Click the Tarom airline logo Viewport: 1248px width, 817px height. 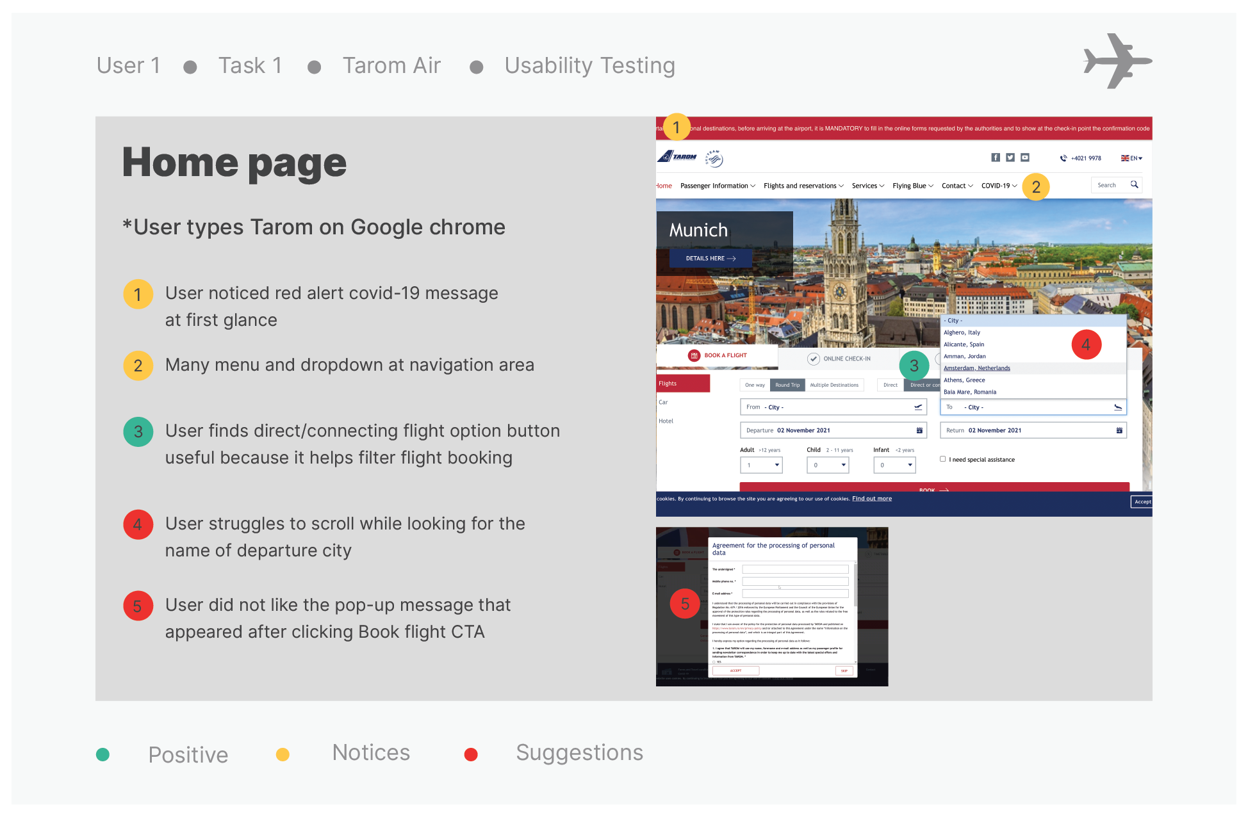click(x=677, y=157)
